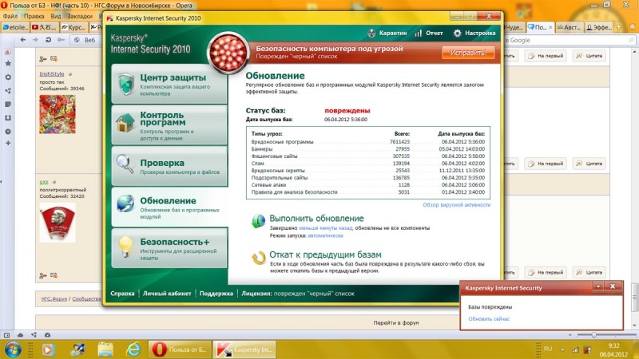Screen dimensions: 639x359
Task: Click Обновить сейчас in notification
Action: [x=489, y=319]
